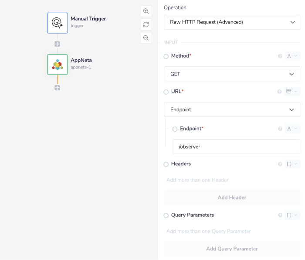The width and height of the screenshot is (305, 260).
Task: Select the AppNeta connector node icon
Action: pyautogui.click(x=58, y=65)
